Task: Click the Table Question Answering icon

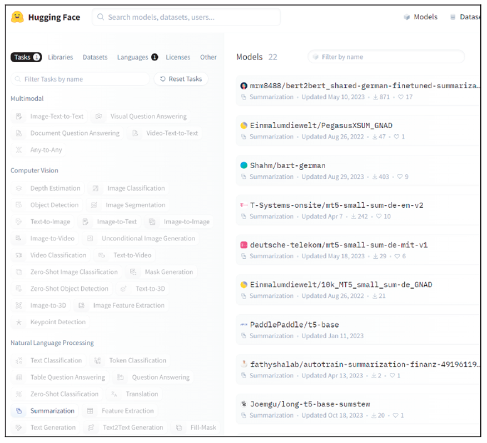Action: (19, 377)
